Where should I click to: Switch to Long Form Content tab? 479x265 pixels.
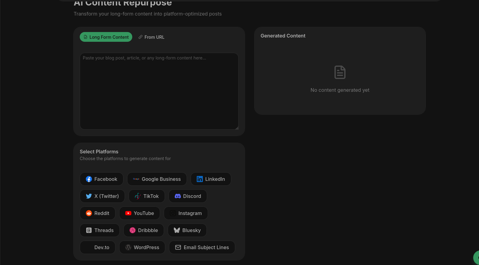pos(106,37)
